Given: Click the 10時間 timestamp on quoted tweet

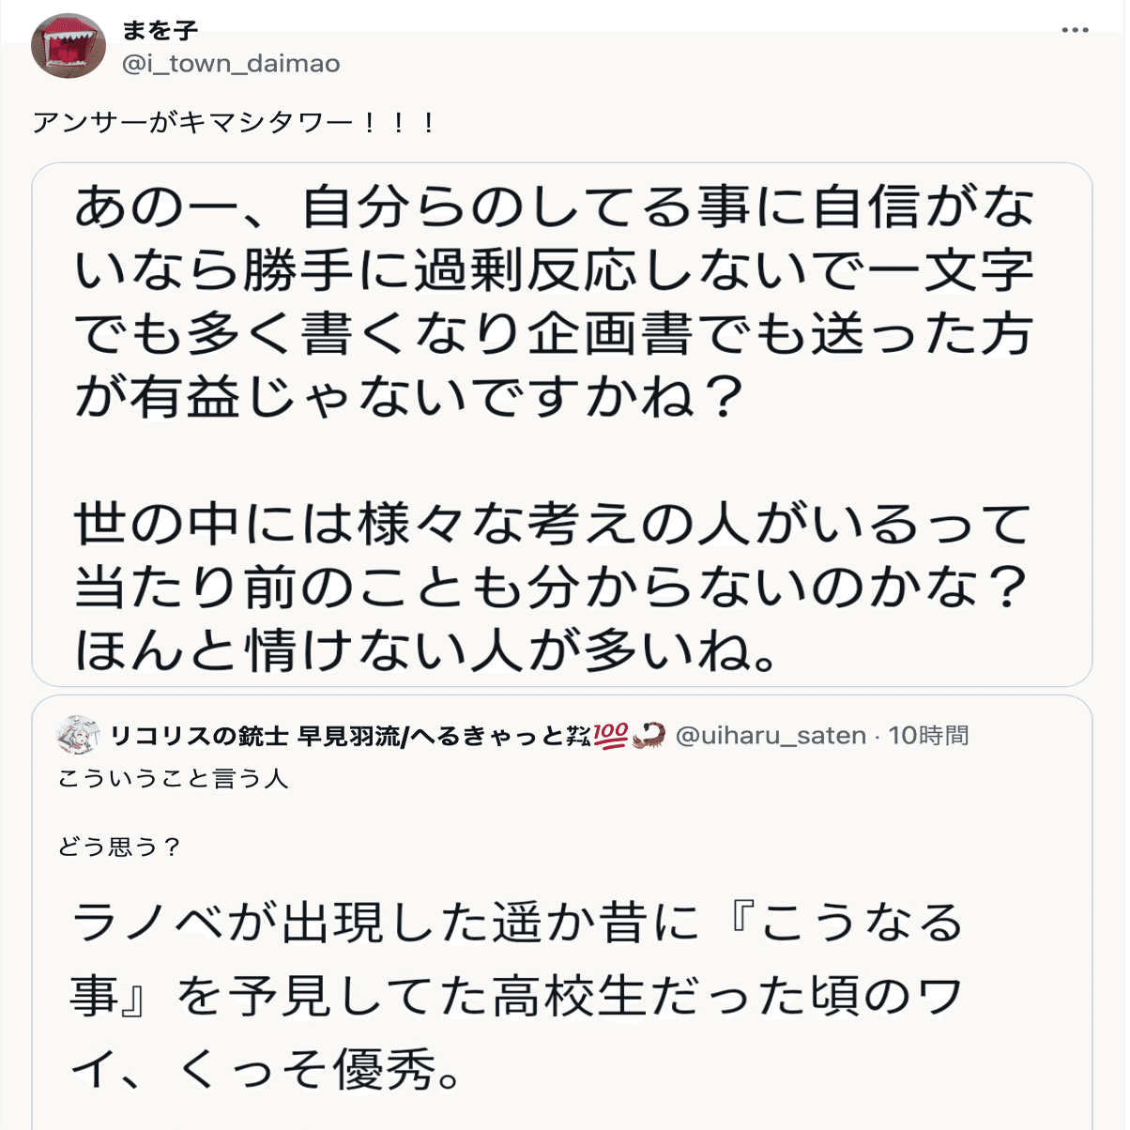Looking at the screenshot, I should point(928,735).
